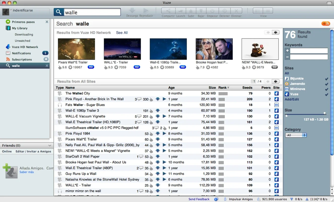Click the exclude keyword minus button
This screenshot has height=202, width=334.
tap(287, 57)
